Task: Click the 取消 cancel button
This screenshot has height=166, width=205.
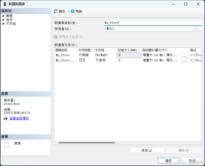Action: pos(192,161)
